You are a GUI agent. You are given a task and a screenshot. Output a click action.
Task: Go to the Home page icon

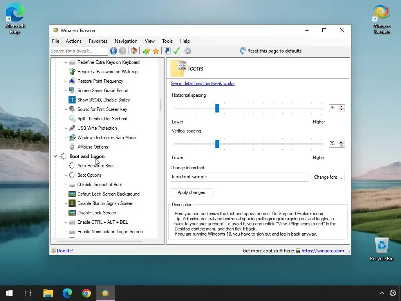pos(134,51)
